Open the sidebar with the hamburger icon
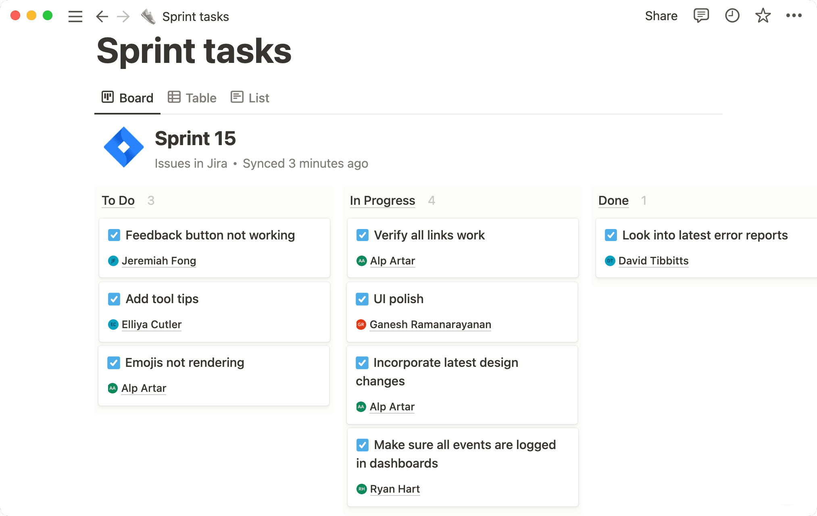Viewport: 817px width, 516px height. click(75, 16)
